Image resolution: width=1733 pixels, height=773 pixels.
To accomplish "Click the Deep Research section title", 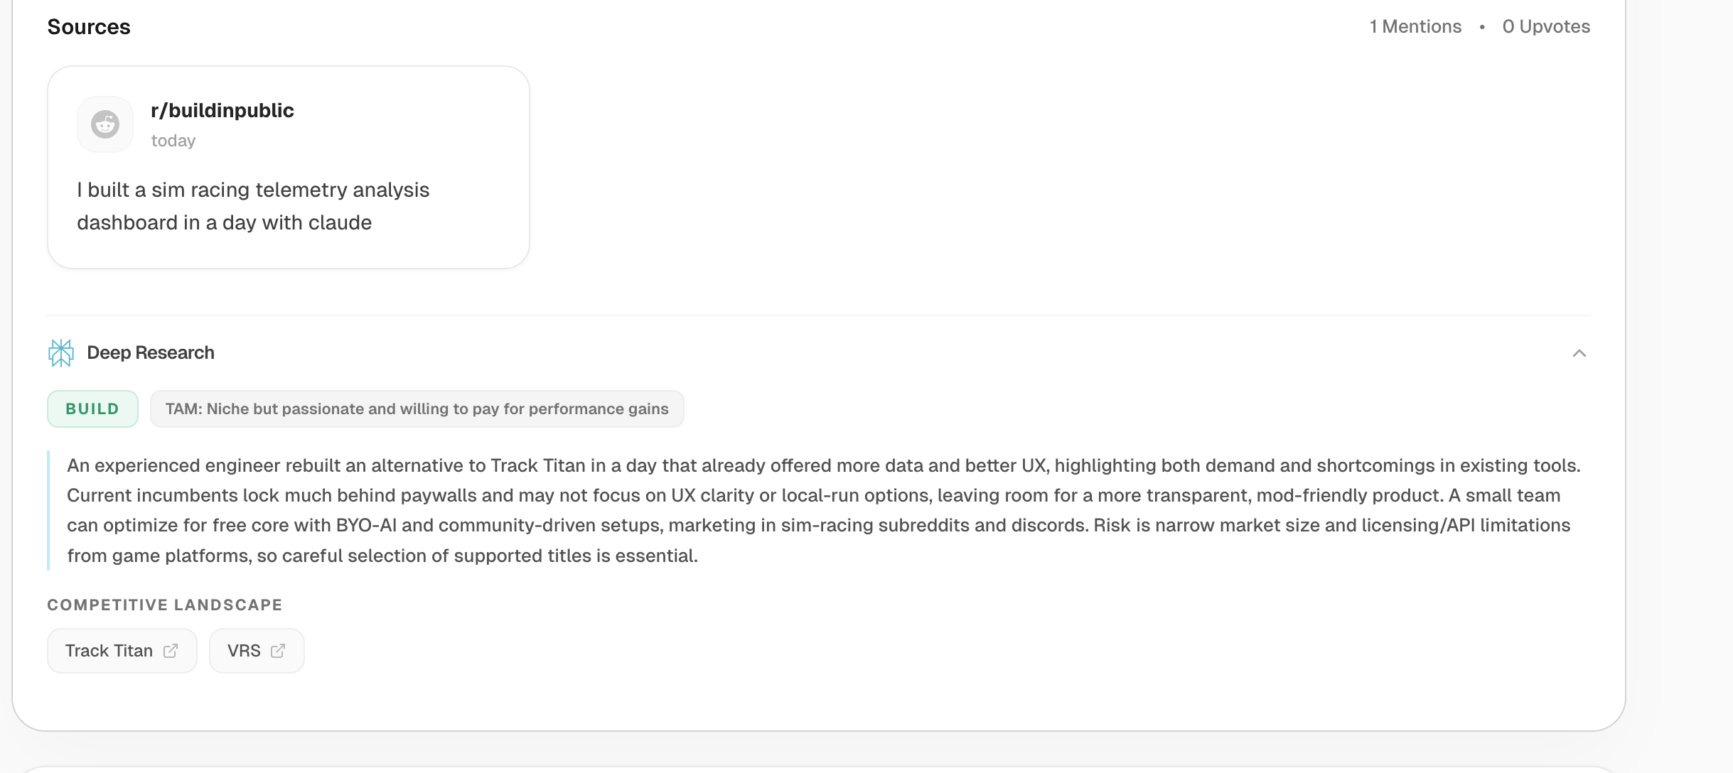I will pos(150,352).
